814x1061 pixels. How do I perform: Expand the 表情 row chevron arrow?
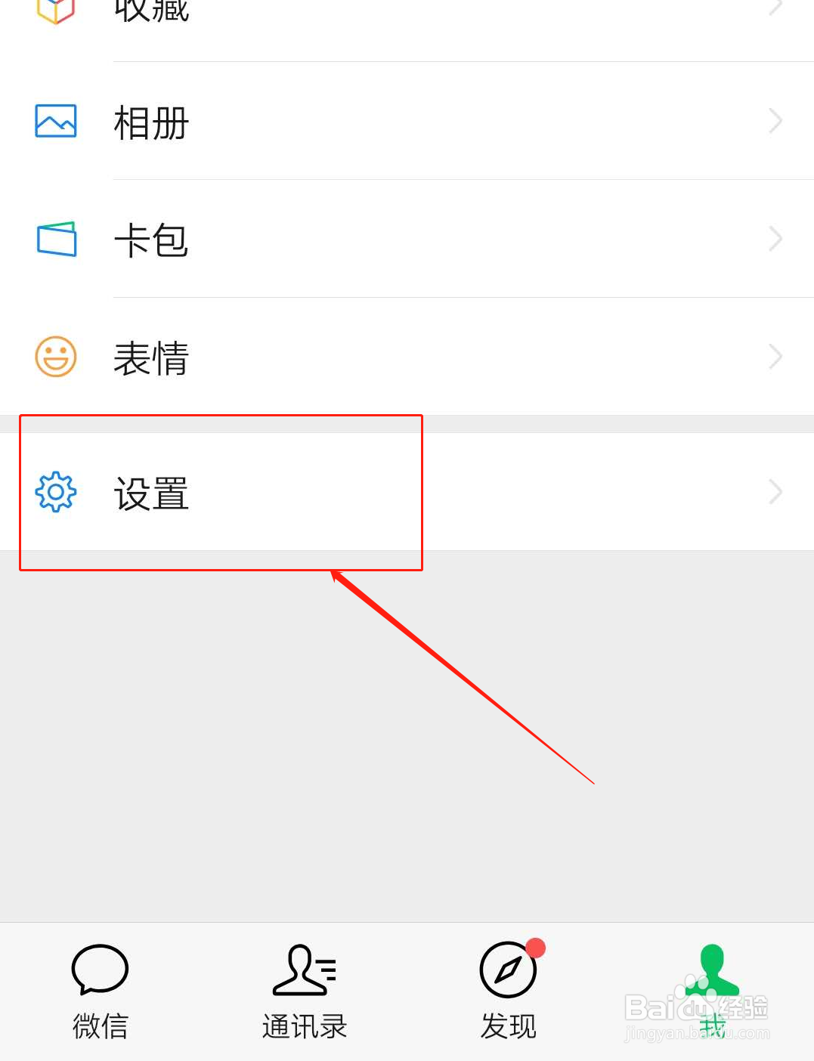775,357
